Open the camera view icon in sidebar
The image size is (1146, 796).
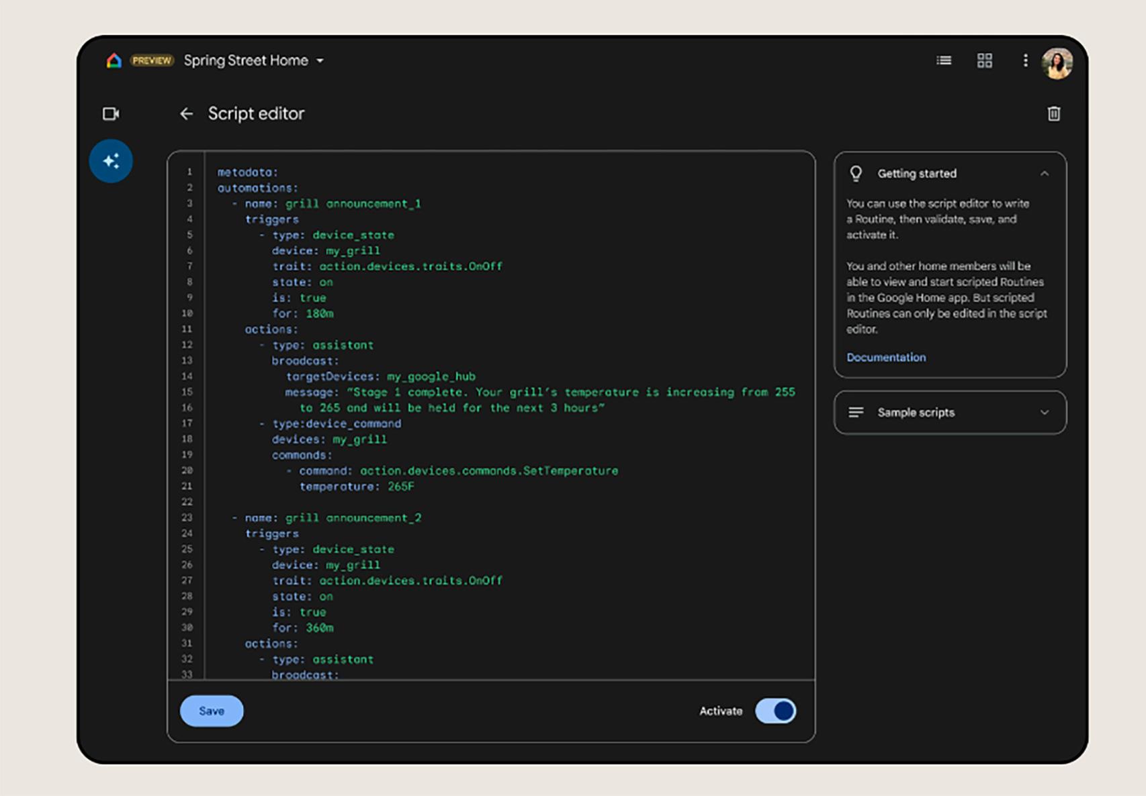click(111, 113)
